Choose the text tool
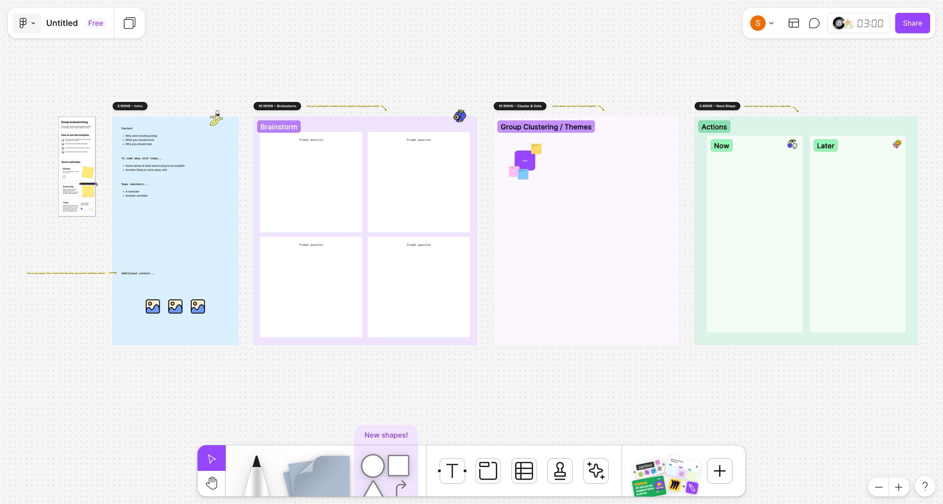This screenshot has width=943, height=504. [x=452, y=471]
